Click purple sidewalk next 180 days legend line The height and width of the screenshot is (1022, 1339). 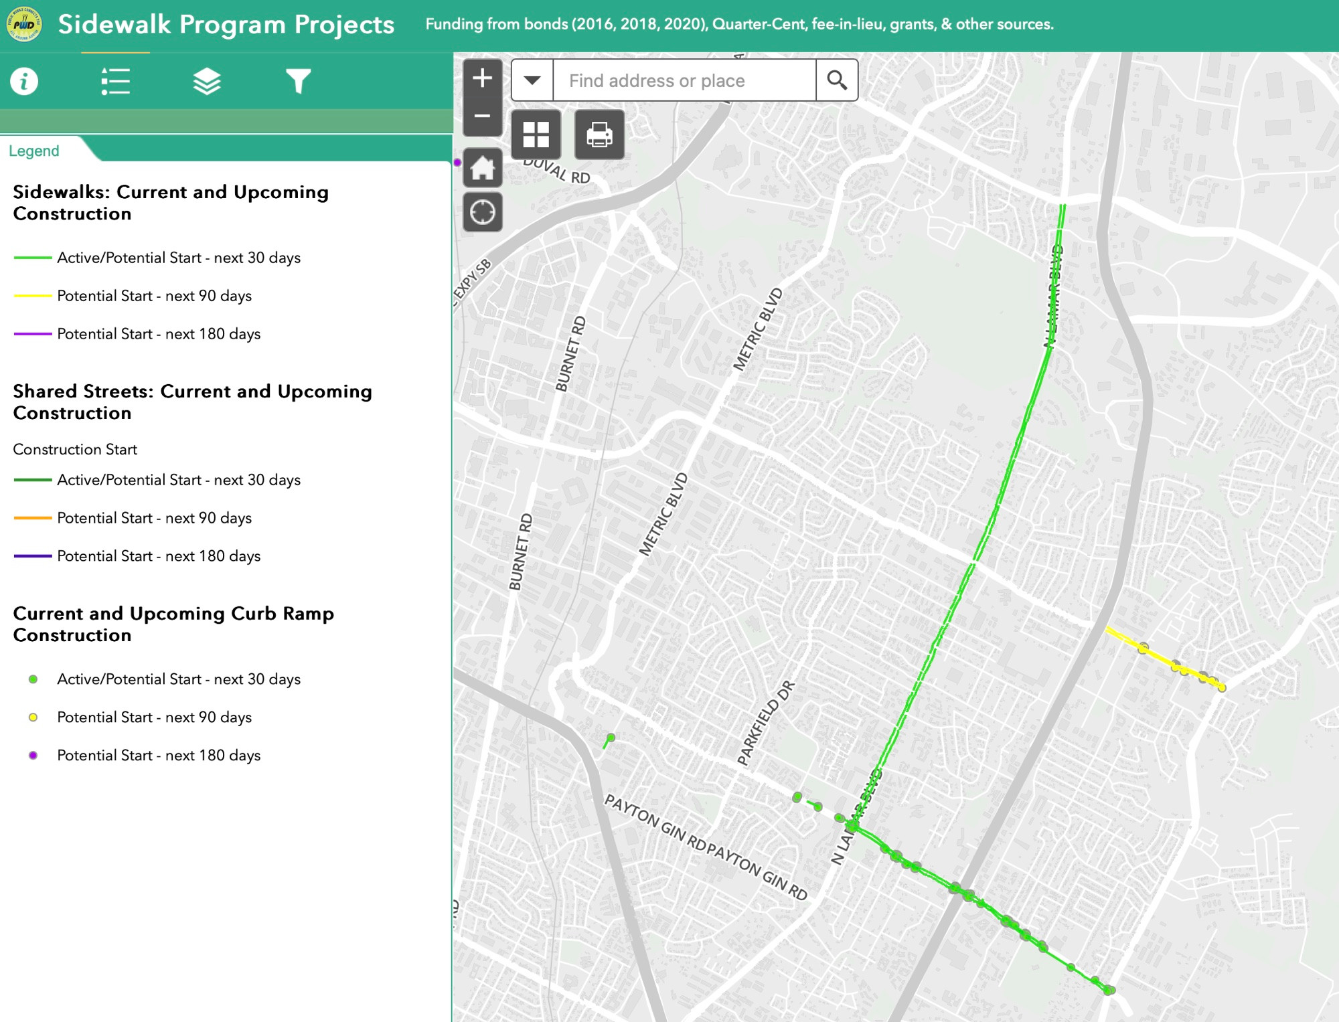tap(33, 334)
